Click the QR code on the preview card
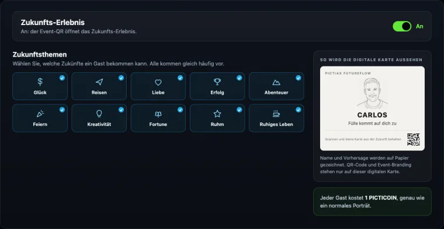Screen dimensions: 444x229 [414, 139]
